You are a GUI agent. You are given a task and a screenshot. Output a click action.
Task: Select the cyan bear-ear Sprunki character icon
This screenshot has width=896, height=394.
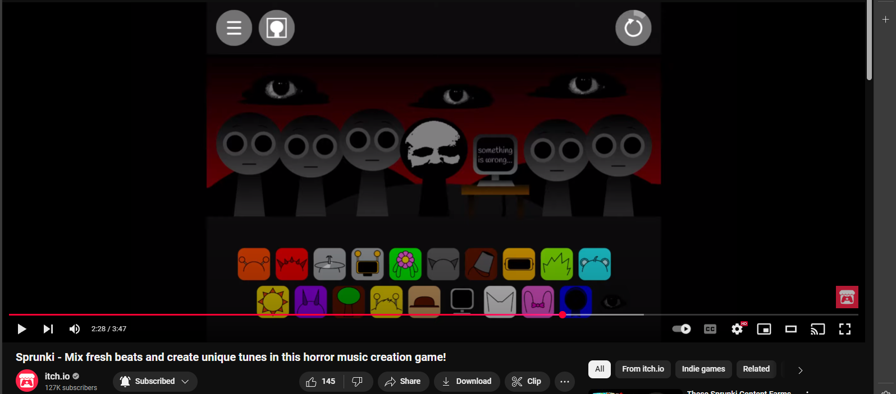point(595,264)
